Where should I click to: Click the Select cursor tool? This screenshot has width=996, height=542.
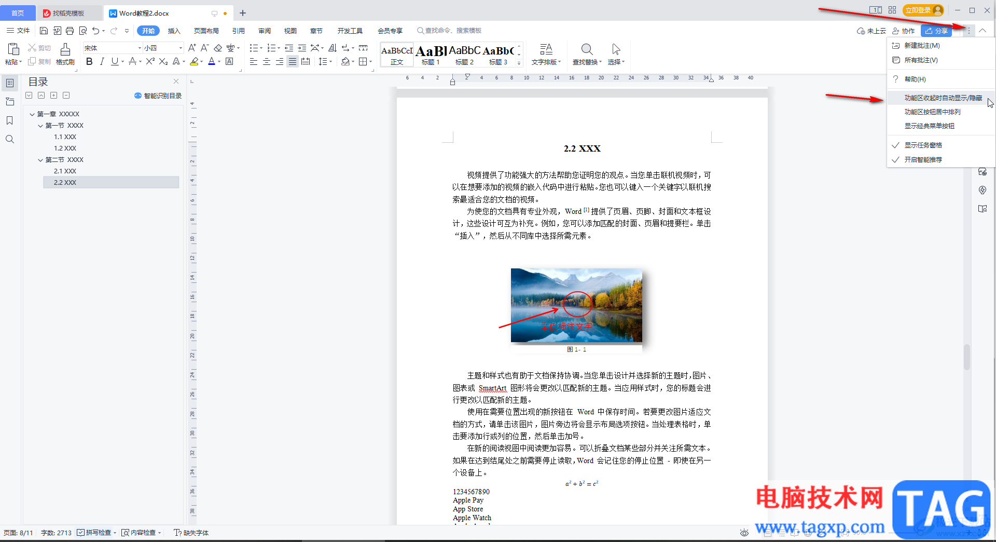[616, 49]
